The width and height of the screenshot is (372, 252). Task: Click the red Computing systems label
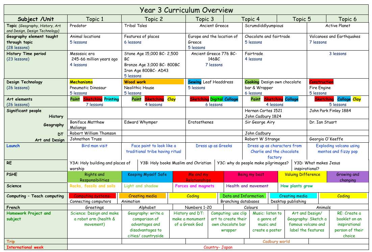pyautogui.click(x=92, y=196)
